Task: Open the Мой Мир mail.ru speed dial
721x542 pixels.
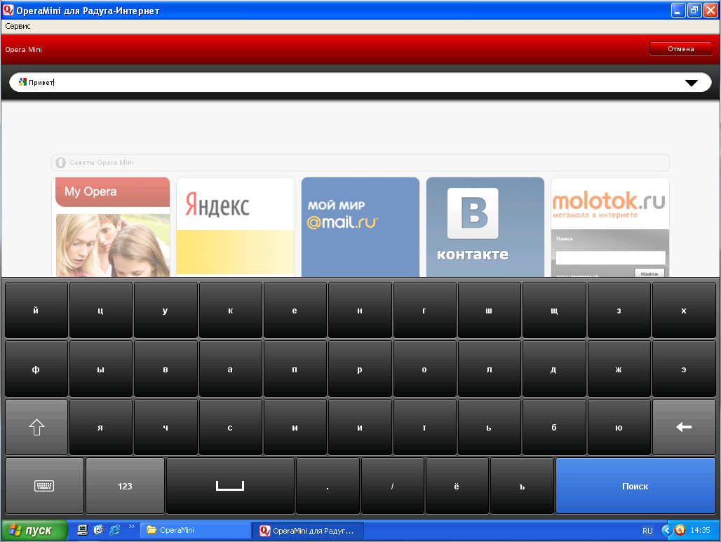Action: click(x=360, y=227)
